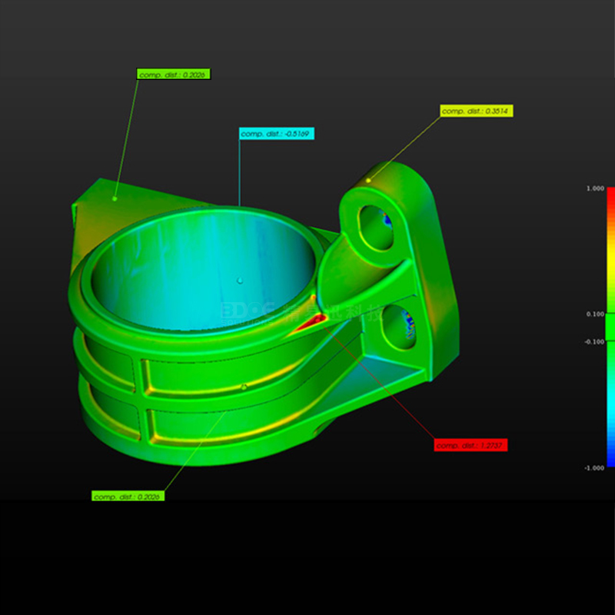The height and width of the screenshot is (615, 615).
Task: Pick the green tolerance band on color bar
Action: point(610,328)
